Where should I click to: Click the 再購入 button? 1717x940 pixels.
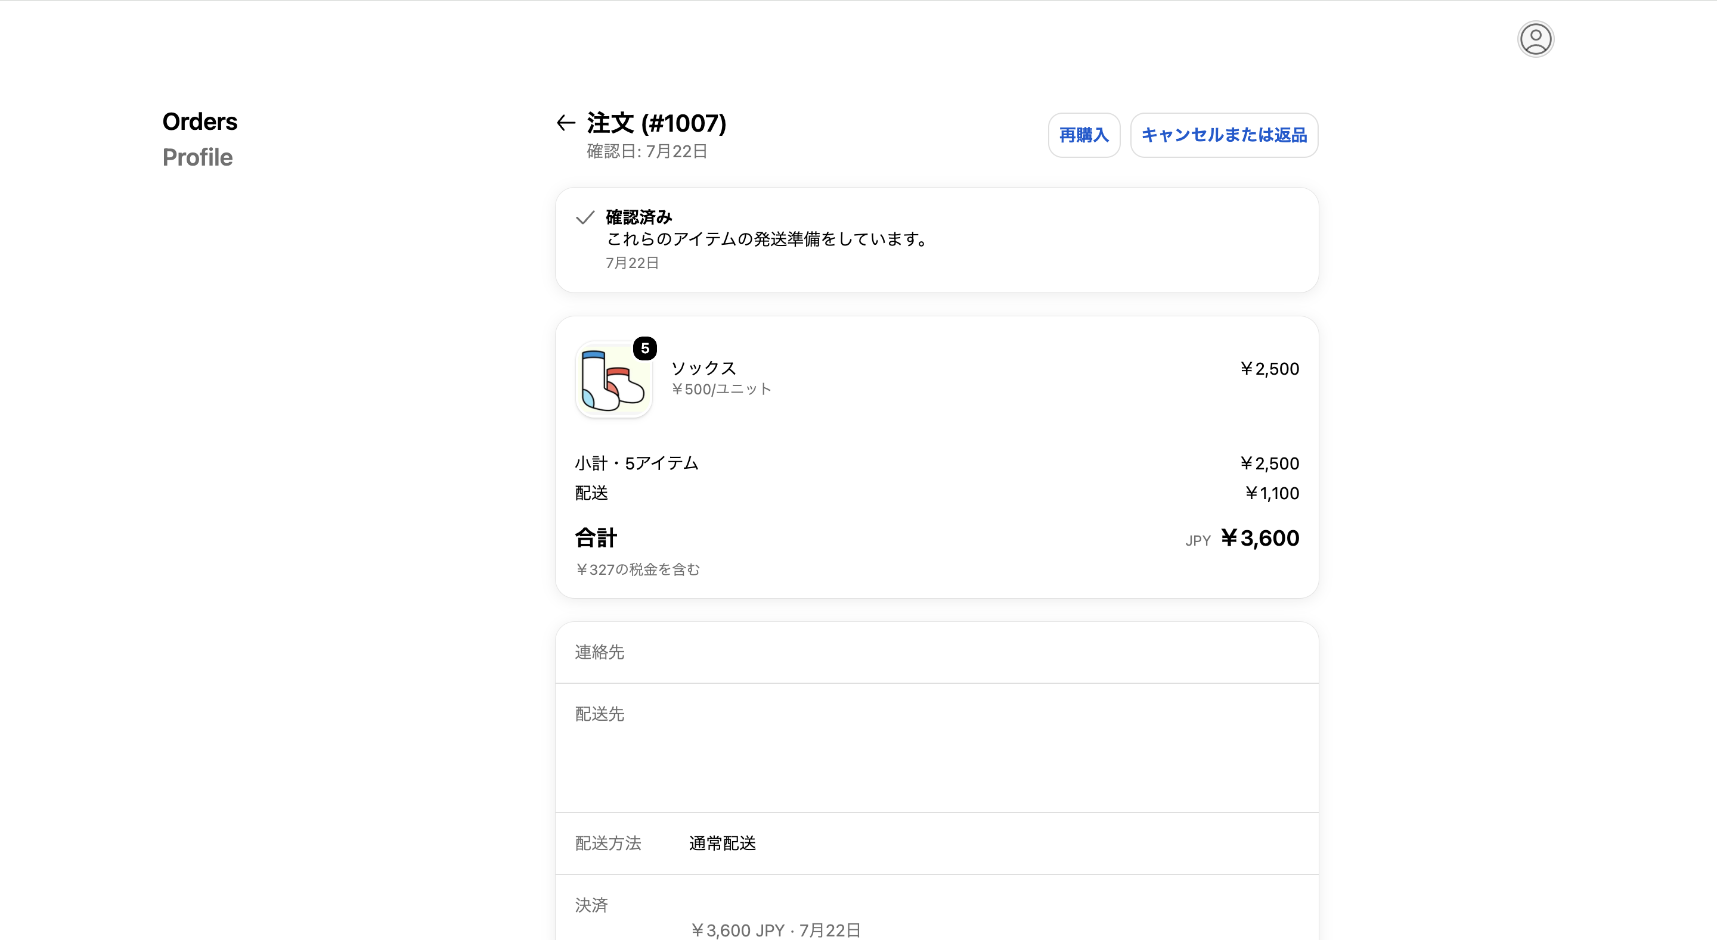pos(1084,135)
